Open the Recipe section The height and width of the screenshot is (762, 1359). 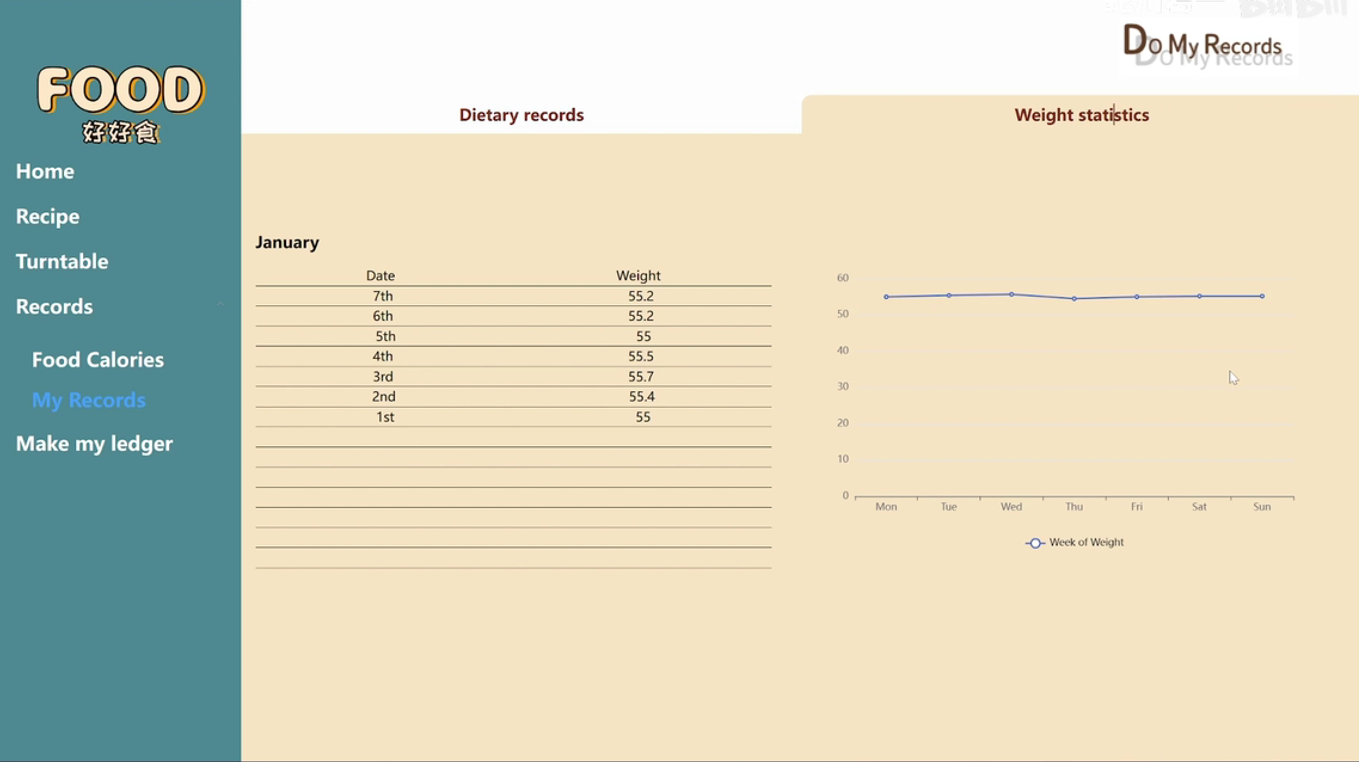(x=47, y=216)
